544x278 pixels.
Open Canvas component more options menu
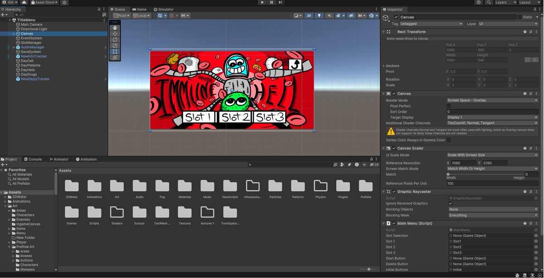click(x=536, y=93)
